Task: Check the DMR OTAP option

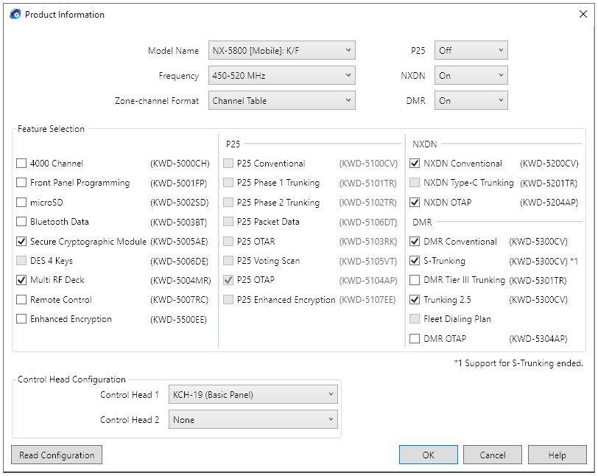Action: point(415,339)
